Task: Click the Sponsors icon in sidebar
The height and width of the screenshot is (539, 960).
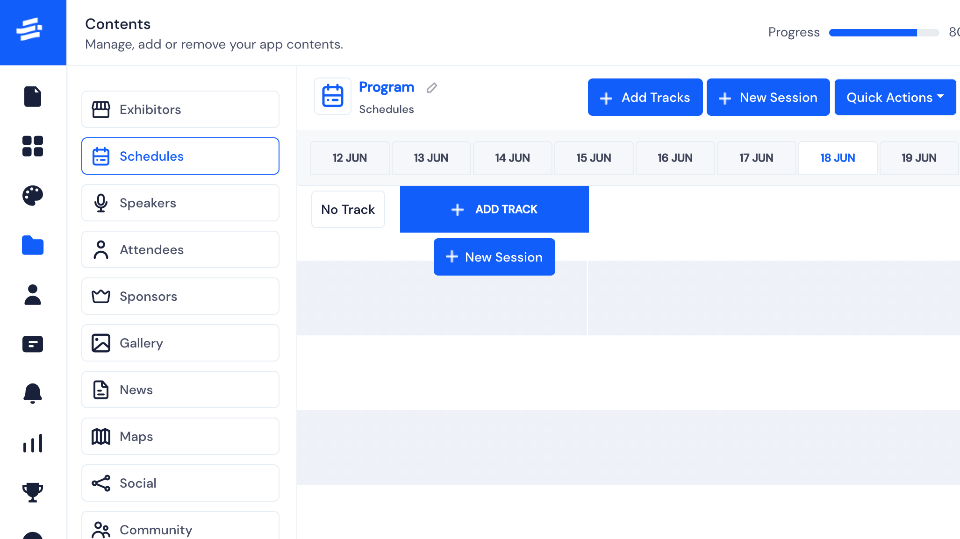Action: pyautogui.click(x=100, y=296)
